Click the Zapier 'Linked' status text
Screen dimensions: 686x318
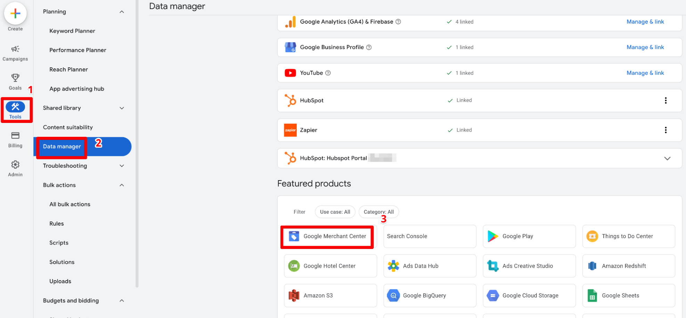464,130
